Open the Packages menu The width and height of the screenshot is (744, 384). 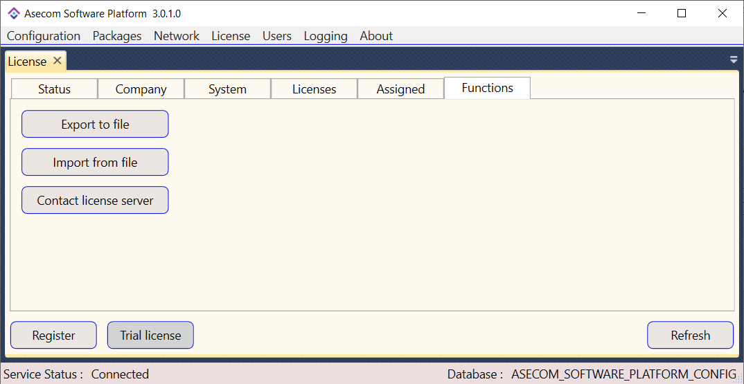tap(117, 36)
